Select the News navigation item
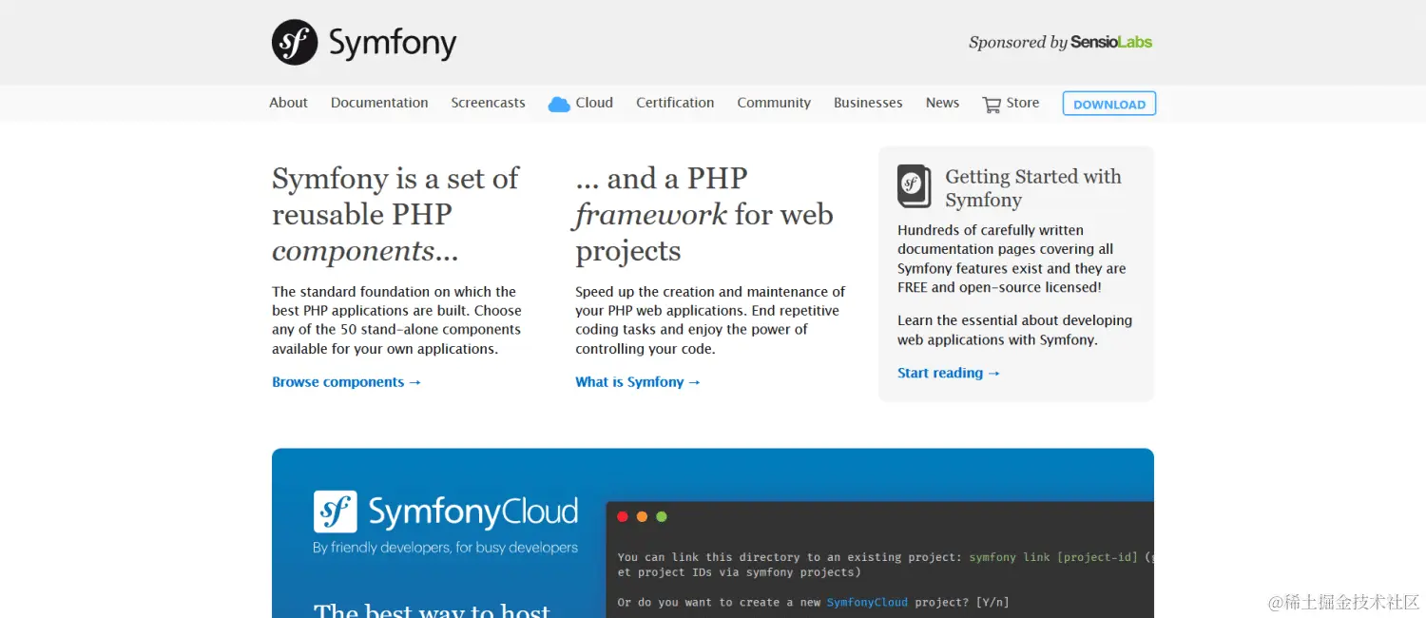 tap(941, 102)
